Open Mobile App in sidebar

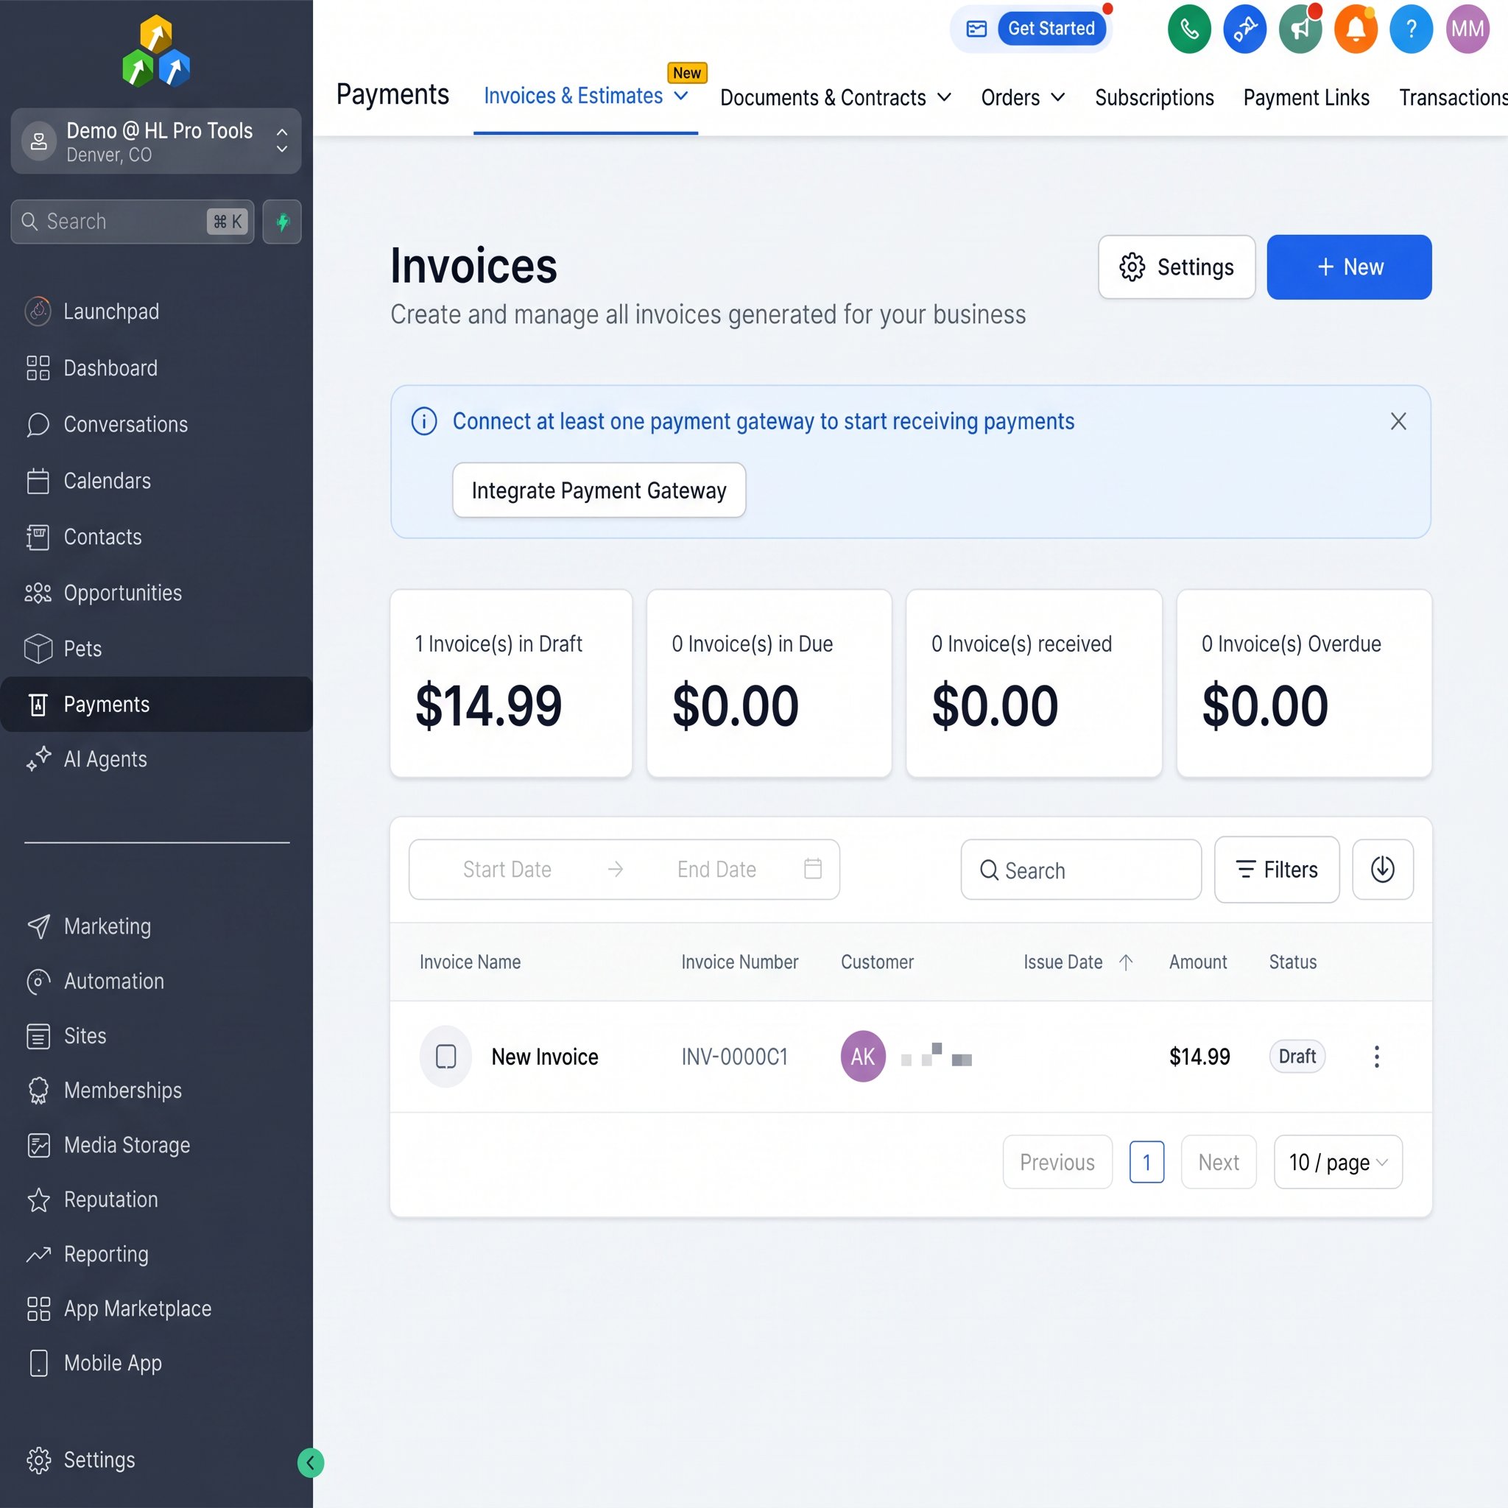click(94, 1364)
